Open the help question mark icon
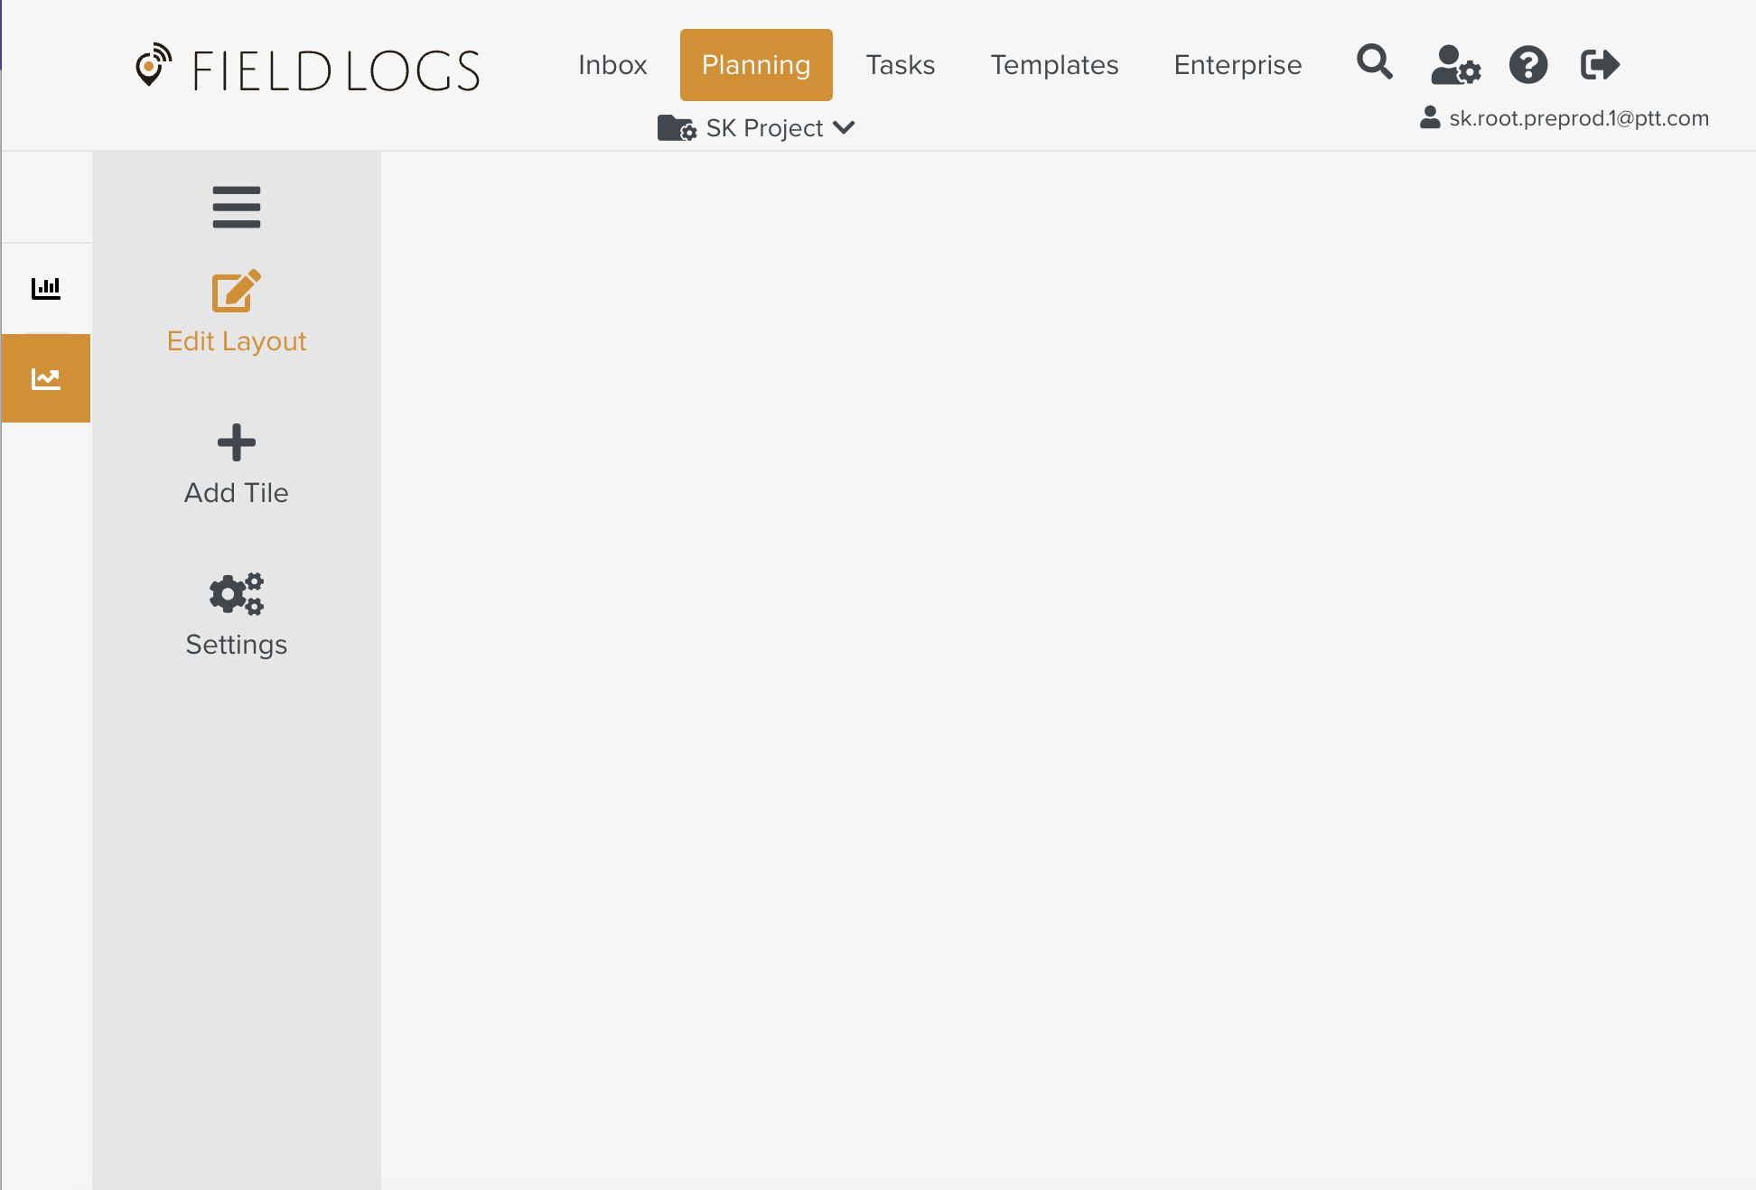This screenshot has width=1756, height=1190. [x=1527, y=65]
